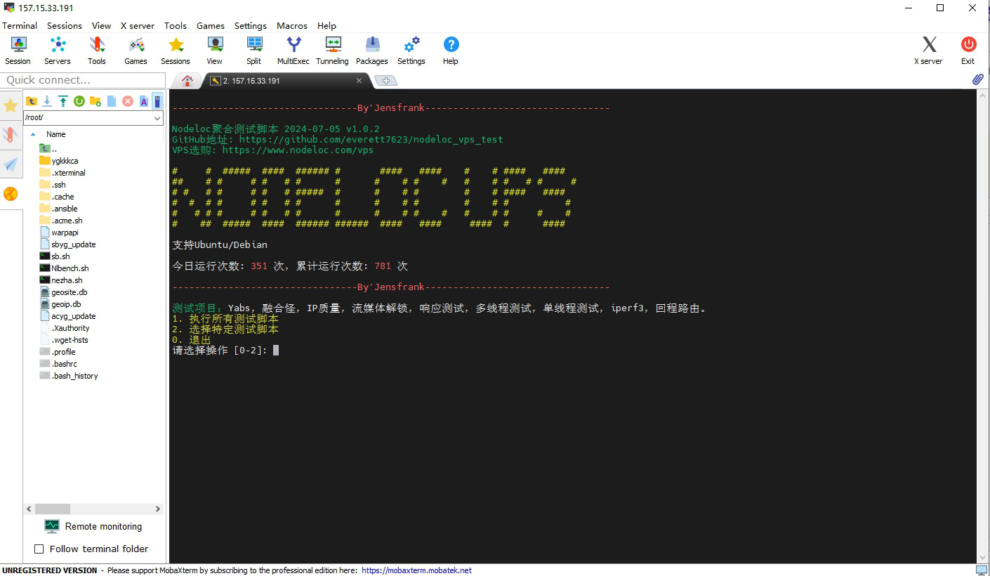Open the Packages toolbar button
This screenshot has width=990, height=576.
point(372,51)
